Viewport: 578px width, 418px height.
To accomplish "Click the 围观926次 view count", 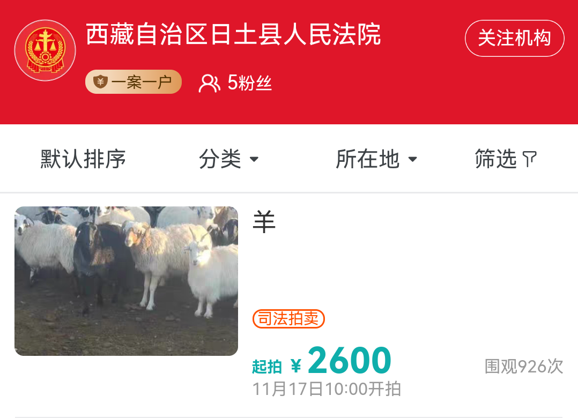I will coord(524,367).
